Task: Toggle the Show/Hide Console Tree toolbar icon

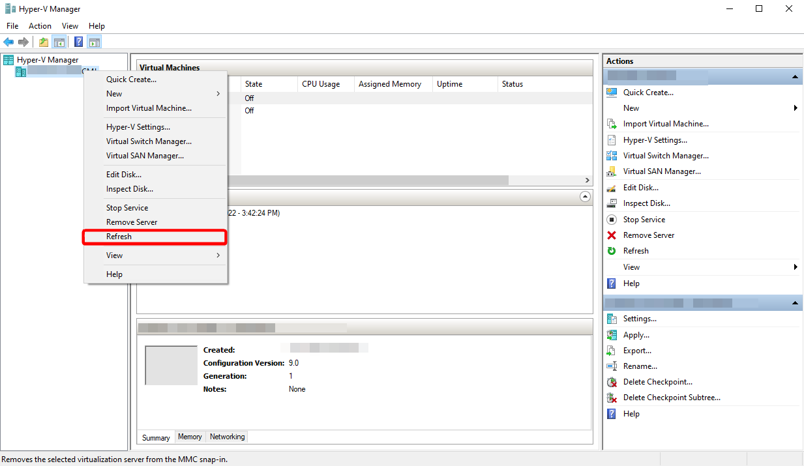Action: coord(59,42)
